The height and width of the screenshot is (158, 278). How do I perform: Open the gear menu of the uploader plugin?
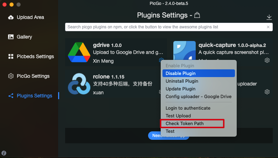(x=267, y=92)
